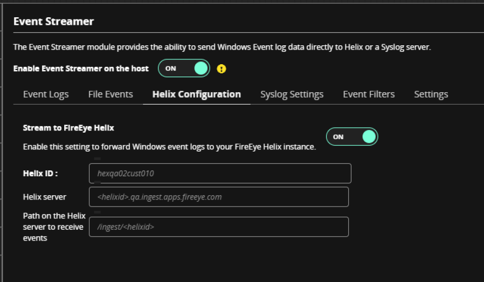Click the text about forwarding Windows event logs
This screenshot has width=484, height=282.
(169, 147)
